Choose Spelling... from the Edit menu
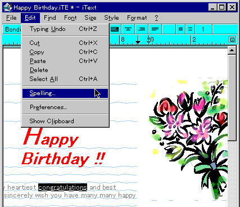 click(65, 93)
